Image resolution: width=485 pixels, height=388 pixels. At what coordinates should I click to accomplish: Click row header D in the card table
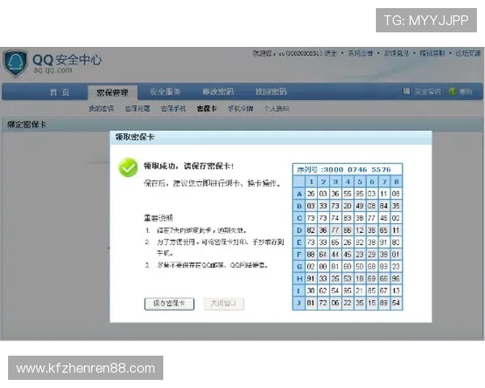[x=299, y=230]
